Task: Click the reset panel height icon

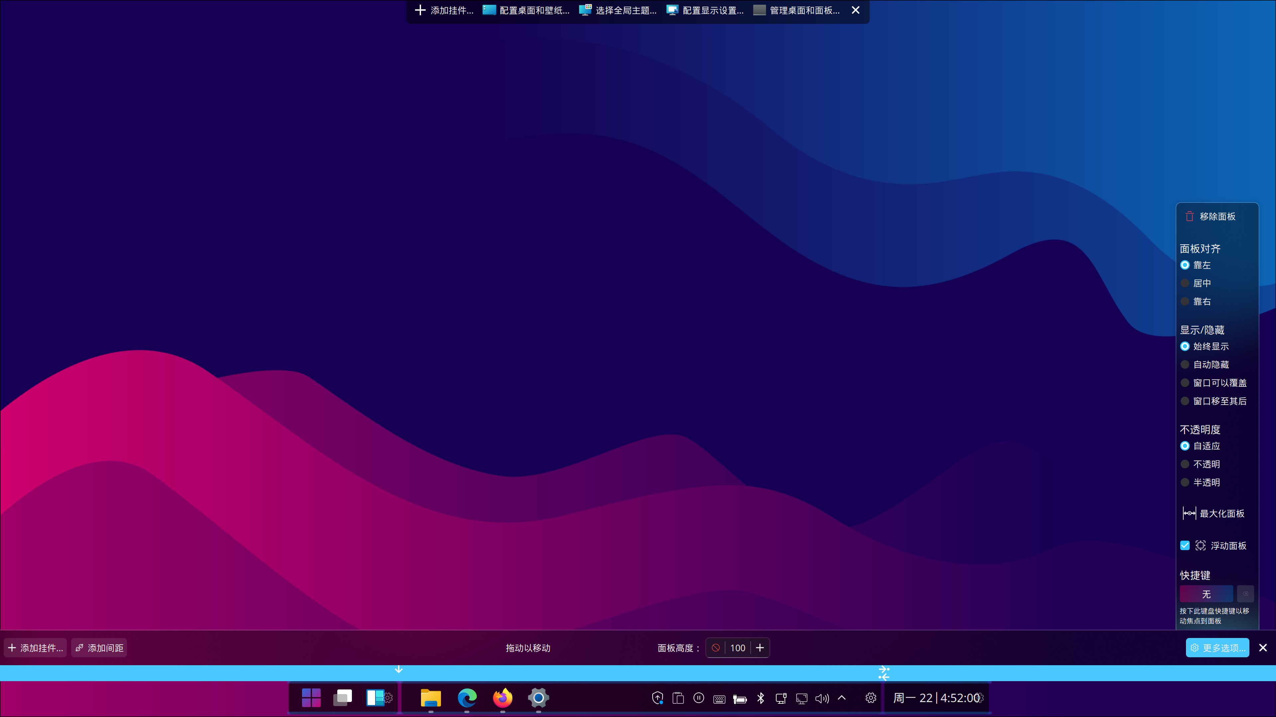Action: click(x=716, y=648)
